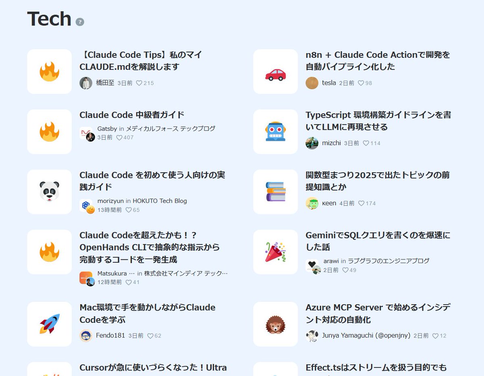Click the Tech section heading
Screen dimensions: 484x376
tap(49, 19)
